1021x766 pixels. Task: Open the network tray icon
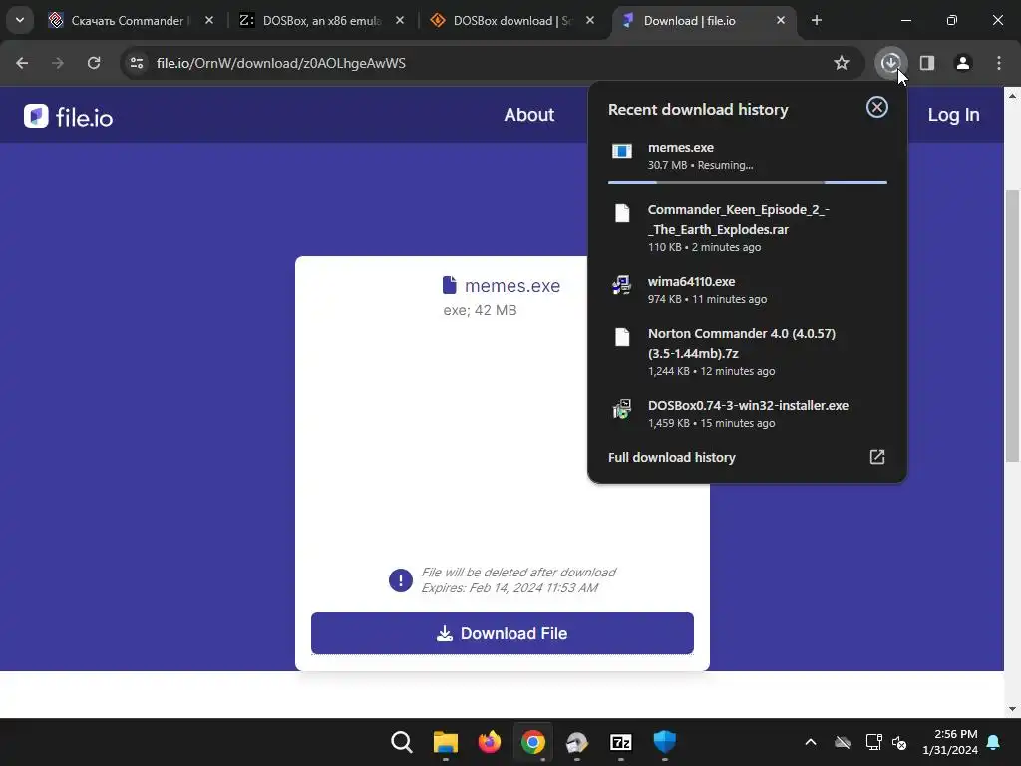tap(873, 742)
